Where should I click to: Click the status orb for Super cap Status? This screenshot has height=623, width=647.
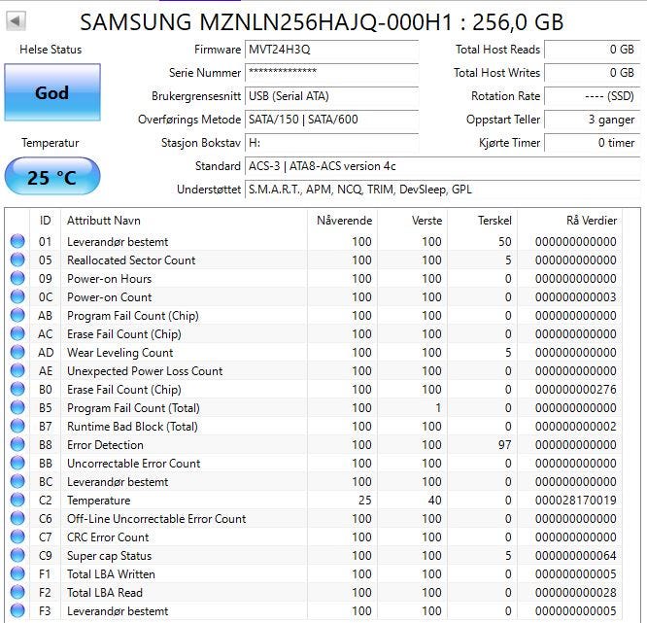tap(17, 555)
